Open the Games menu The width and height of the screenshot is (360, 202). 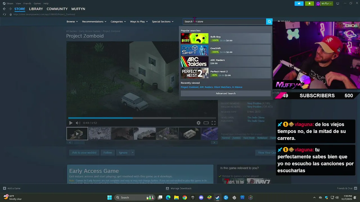pos(37,3)
